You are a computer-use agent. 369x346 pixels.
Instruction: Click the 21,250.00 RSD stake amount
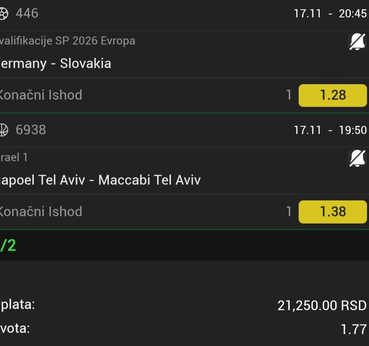point(322,305)
